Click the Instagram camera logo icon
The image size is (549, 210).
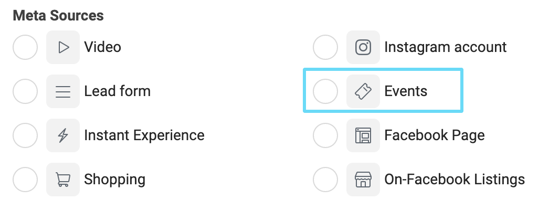[363, 47]
